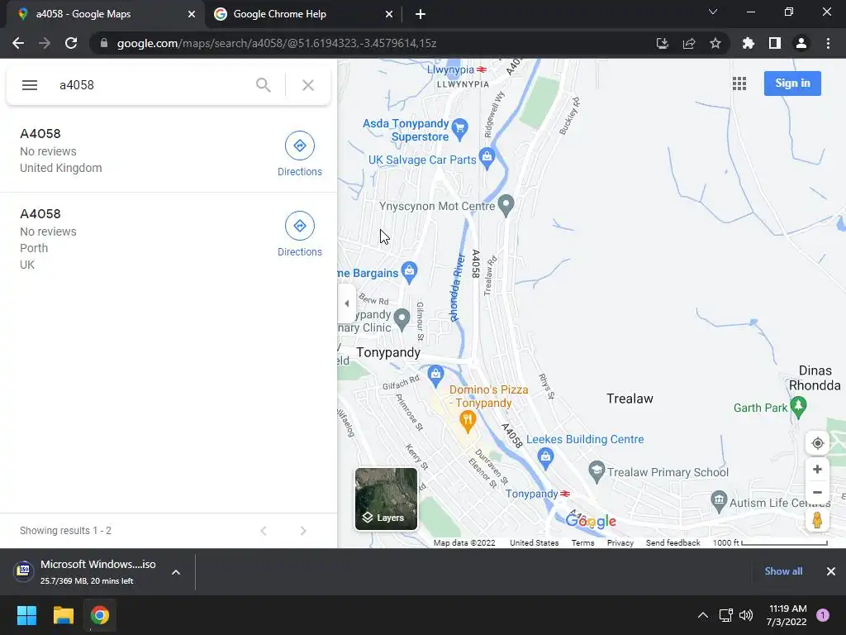Open the Privacy link
Screen dimensions: 846x635
point(620,542)
